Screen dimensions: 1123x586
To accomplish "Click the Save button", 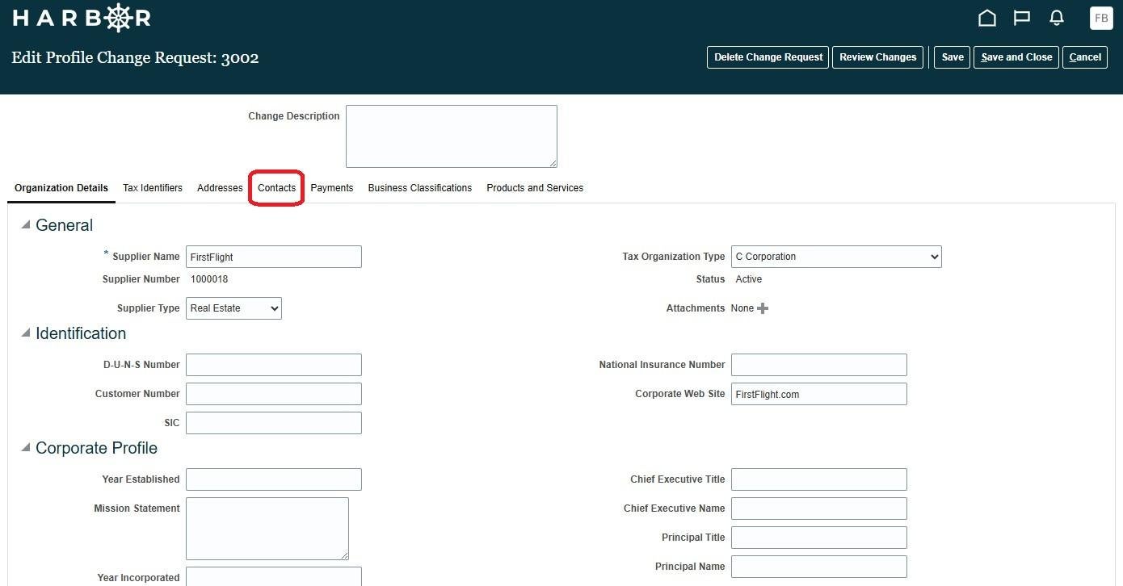I will click(x=953, y=57).
